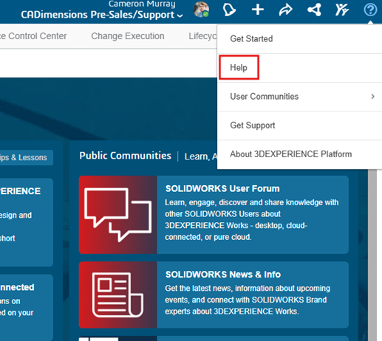Expand User Communities submenu arrow
This screenshot has width=382, height=341.
(372, 97)
